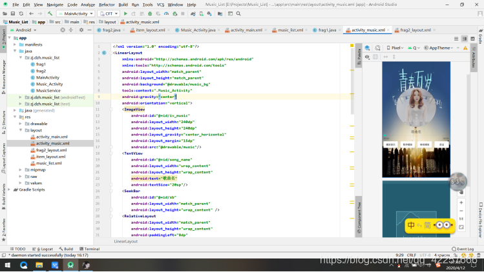Toggle the Favorites tool window
Viewport: 484px width, 272px height.
(x=3, y=231)
